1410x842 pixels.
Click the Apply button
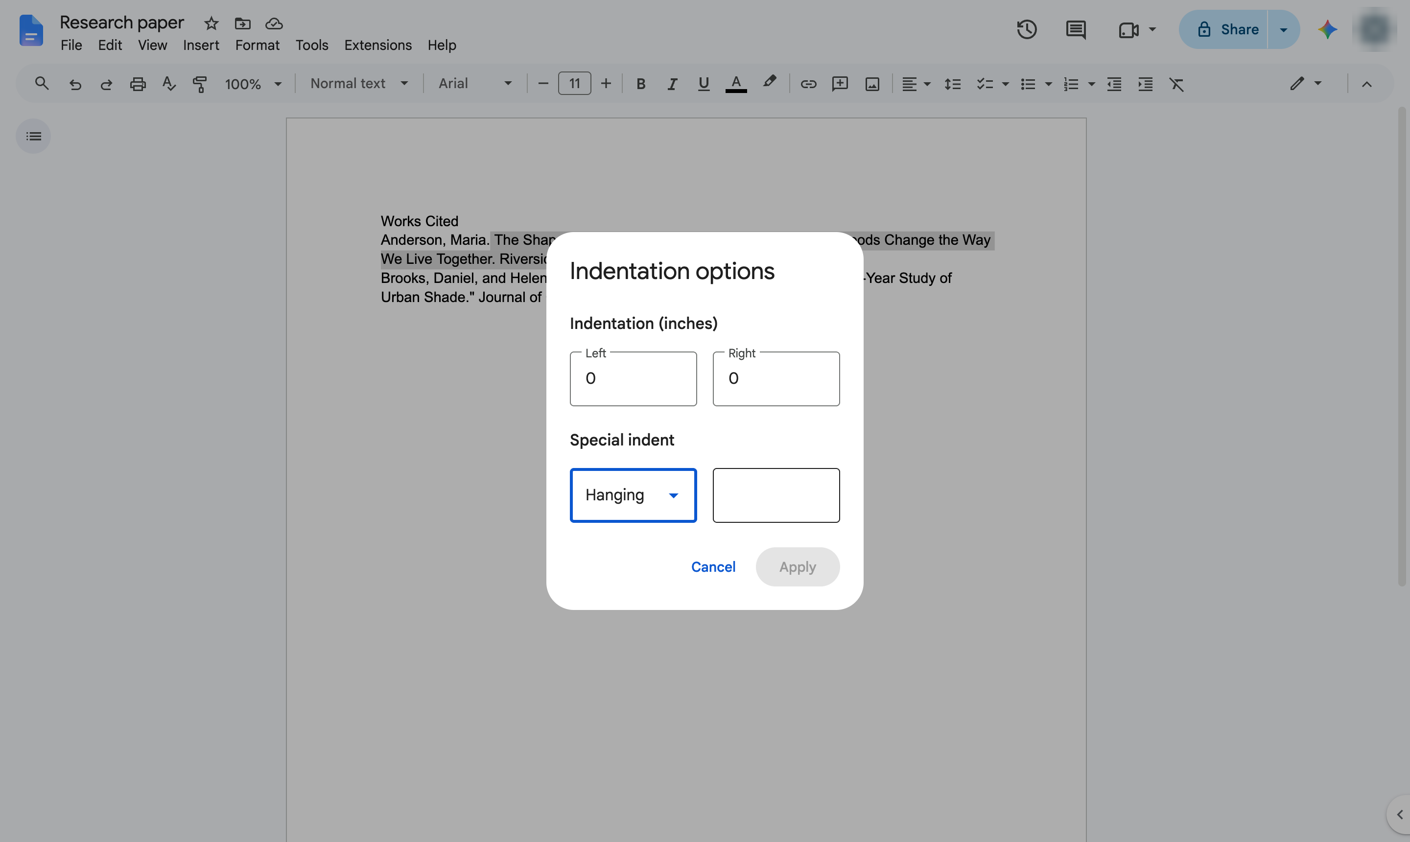pyautogui.click(x=797, y=567)
